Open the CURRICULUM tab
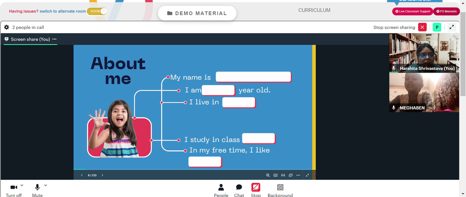 314,10
